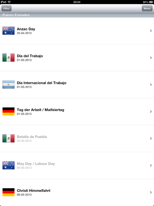Select the Tag der Arbeit / Maifeiertag entry

point(77,112)
